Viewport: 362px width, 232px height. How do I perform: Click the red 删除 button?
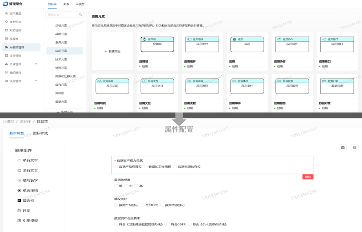click(308, 177)
